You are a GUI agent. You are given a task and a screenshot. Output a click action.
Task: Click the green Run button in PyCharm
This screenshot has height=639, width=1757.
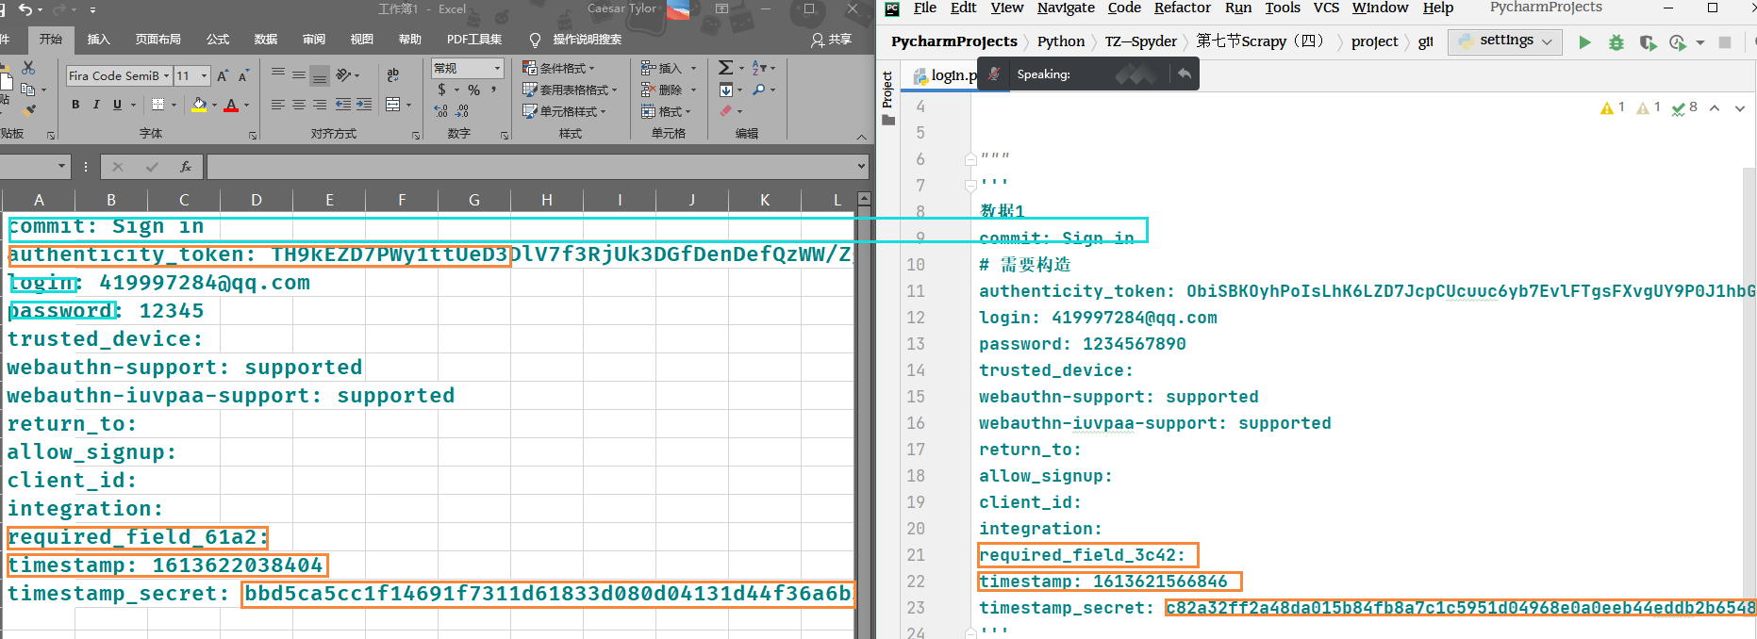1584,42
